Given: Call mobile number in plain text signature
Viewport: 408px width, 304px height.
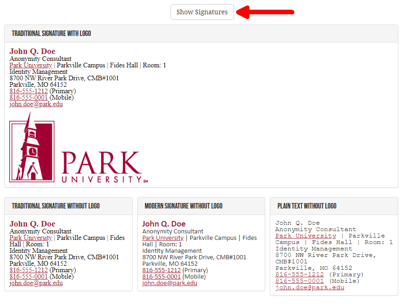Looking at the screenshot, I should tap(299, 281).
